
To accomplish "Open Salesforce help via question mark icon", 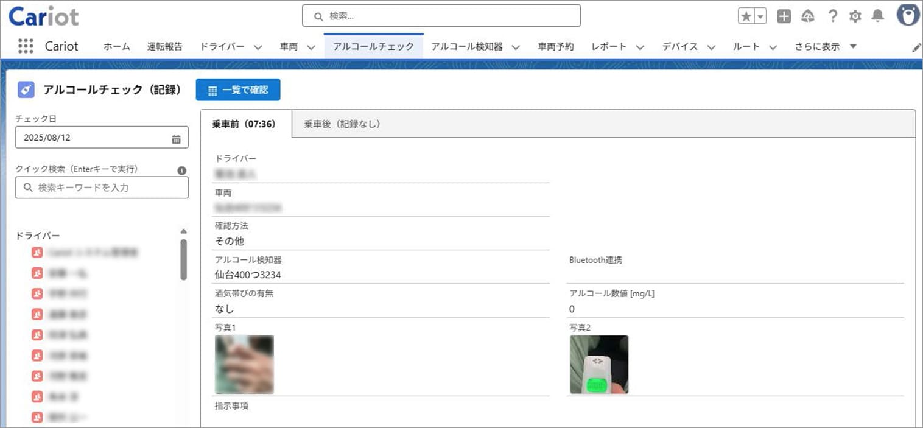I will tap(833, 16).
